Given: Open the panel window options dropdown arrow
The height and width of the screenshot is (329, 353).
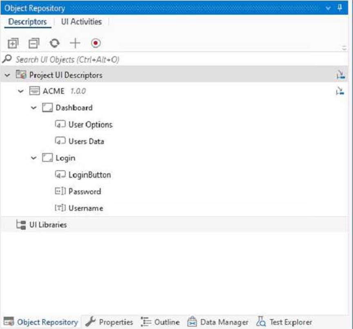Looking at the screenshot, I should pyautogui.click(x=328, y=8).
